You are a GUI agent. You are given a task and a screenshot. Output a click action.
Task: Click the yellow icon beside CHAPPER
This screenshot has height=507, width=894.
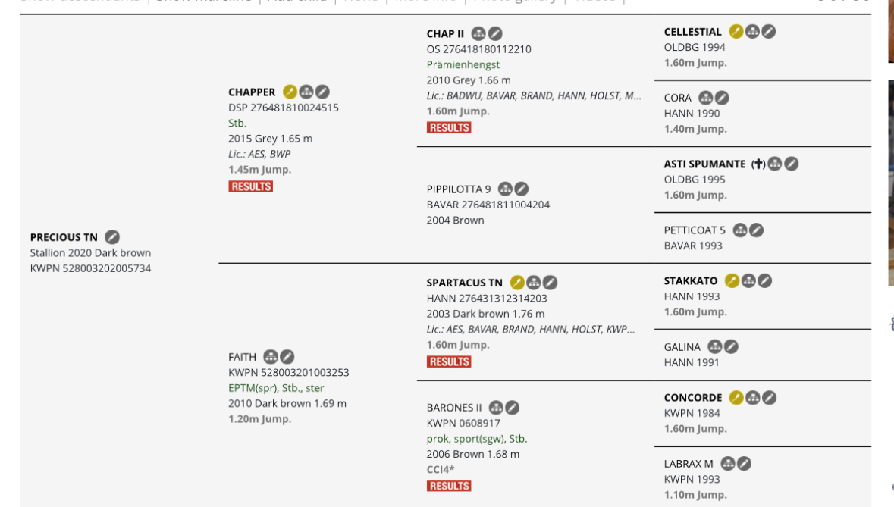(x=290, y=92)
